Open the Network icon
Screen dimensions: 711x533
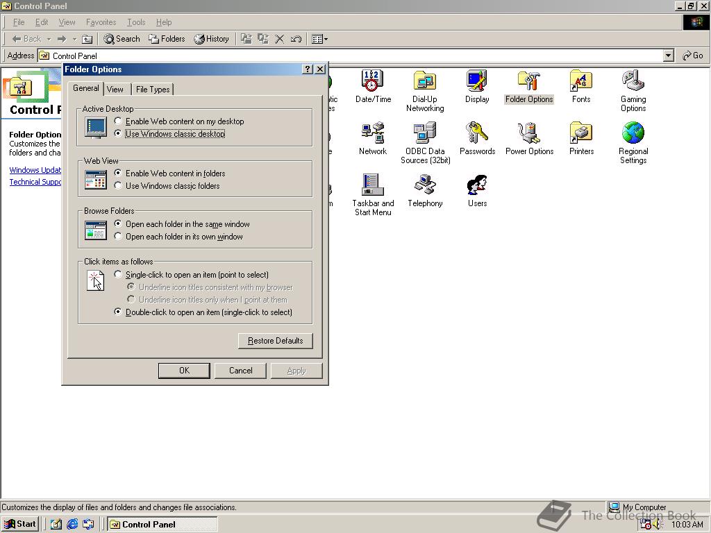coord(373,138)
